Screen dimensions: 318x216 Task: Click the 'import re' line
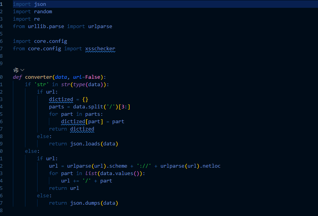[x=26, y=19]
